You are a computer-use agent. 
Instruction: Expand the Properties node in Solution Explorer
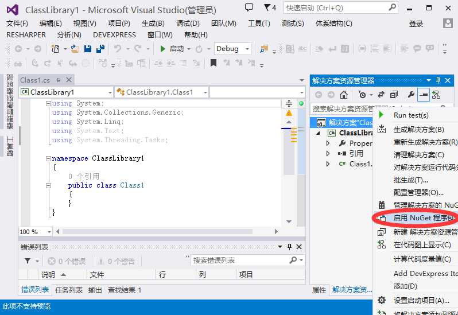[x=328, y=143]
